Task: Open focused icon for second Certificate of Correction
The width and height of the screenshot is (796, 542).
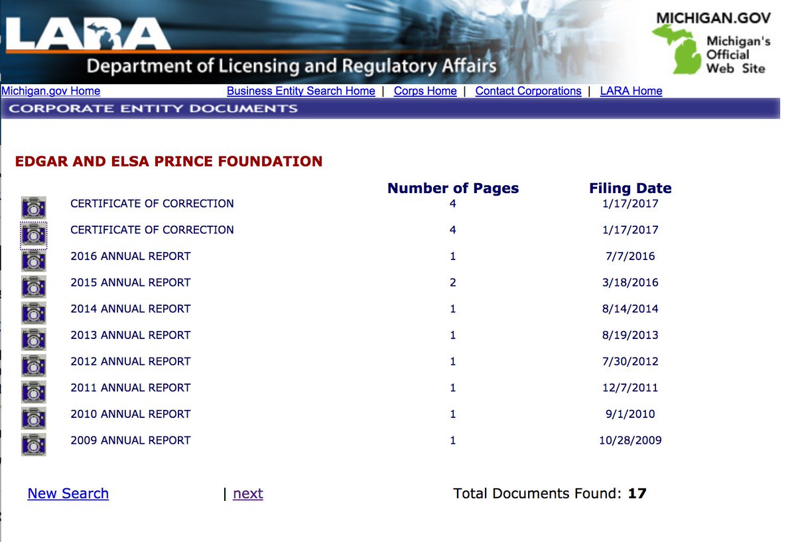Action: pyautogui.click(x=34, y=234)
